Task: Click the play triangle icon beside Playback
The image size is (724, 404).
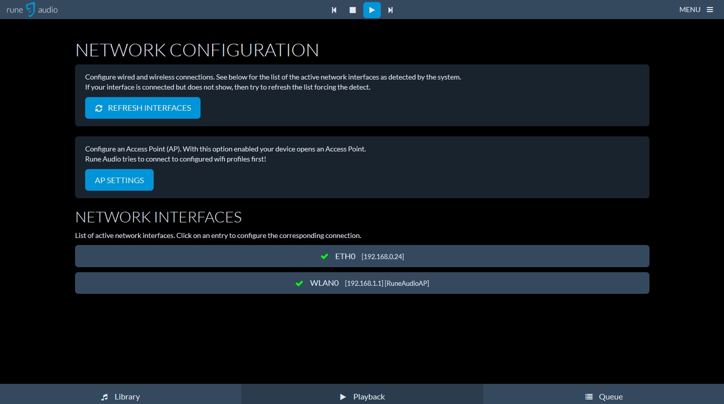Action: click(343, 397)
